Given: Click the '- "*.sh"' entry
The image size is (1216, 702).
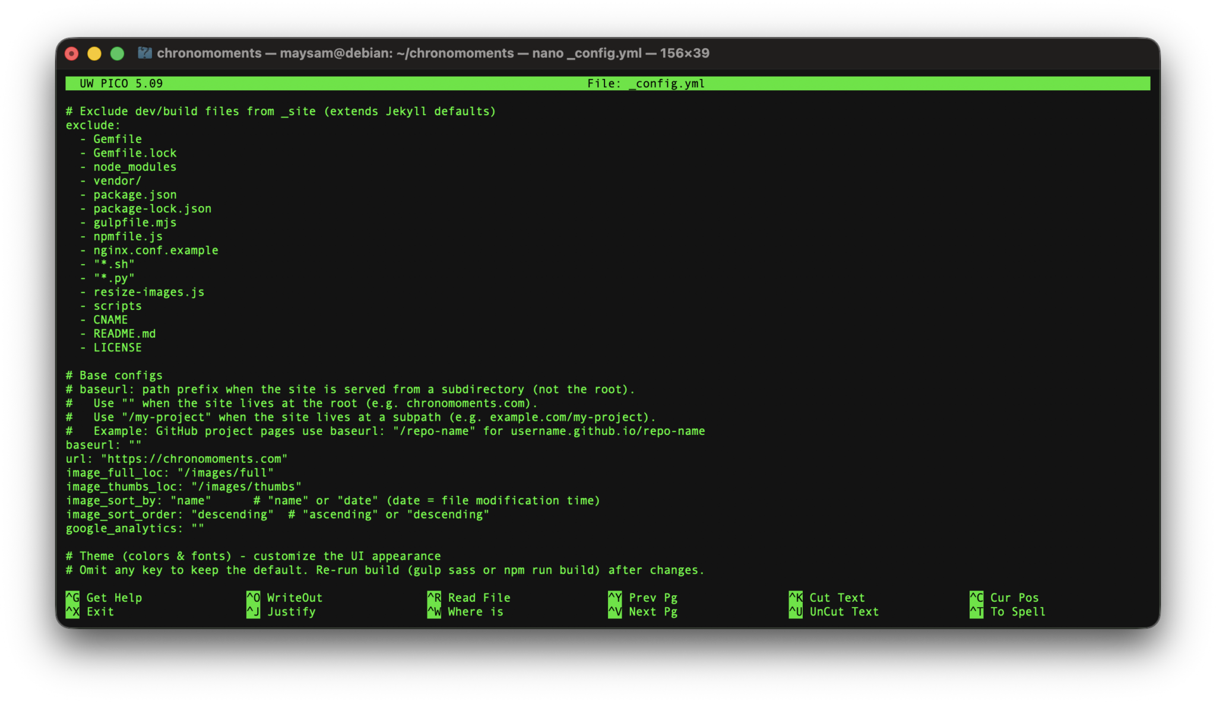Looking at the screenshot, I should [x=107, y=264].
